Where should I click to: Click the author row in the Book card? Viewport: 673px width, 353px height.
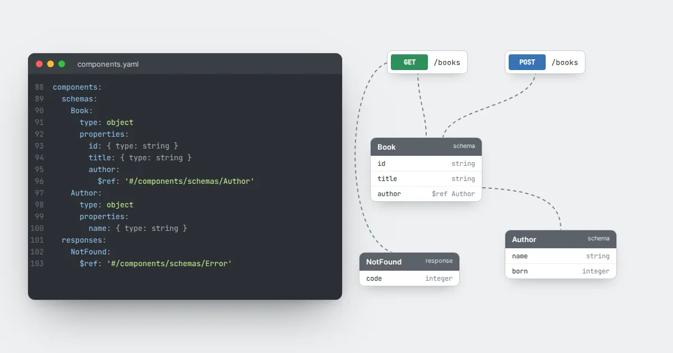coord(426,194)
